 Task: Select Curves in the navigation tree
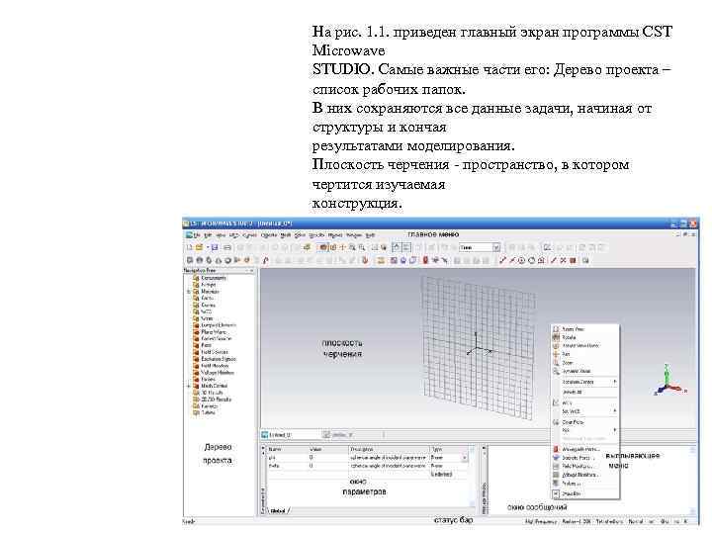coord(209,306)
